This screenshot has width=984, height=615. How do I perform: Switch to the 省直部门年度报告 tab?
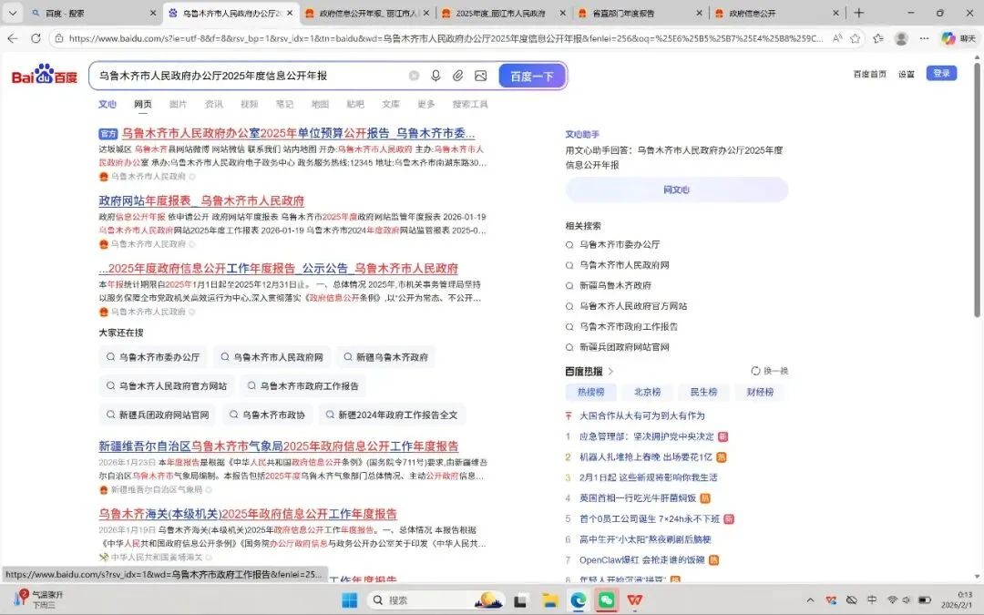tap(641, 13)
